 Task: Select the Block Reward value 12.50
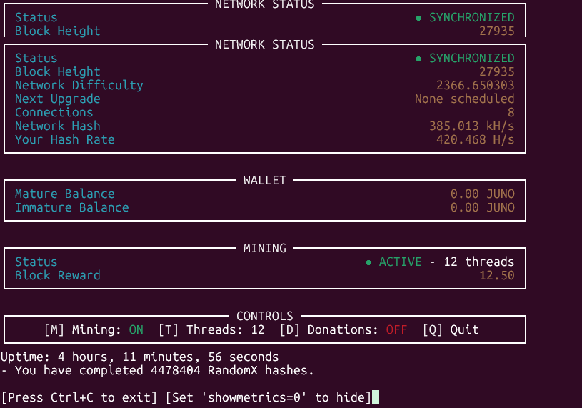tap(496, 276)
